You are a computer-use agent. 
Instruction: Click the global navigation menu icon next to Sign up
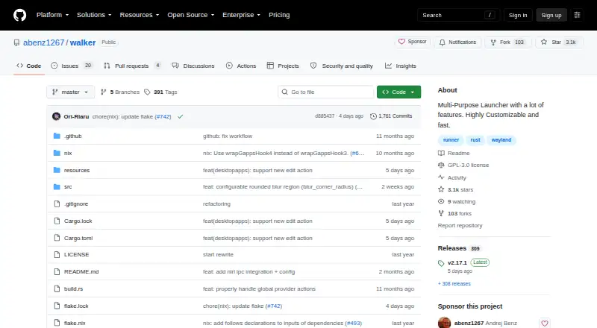(577, 15)
